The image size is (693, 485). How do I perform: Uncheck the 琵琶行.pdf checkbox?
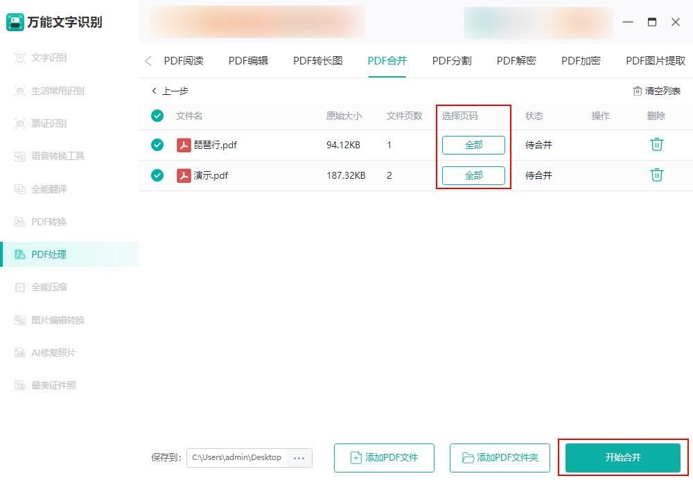(x=157, y=145)
